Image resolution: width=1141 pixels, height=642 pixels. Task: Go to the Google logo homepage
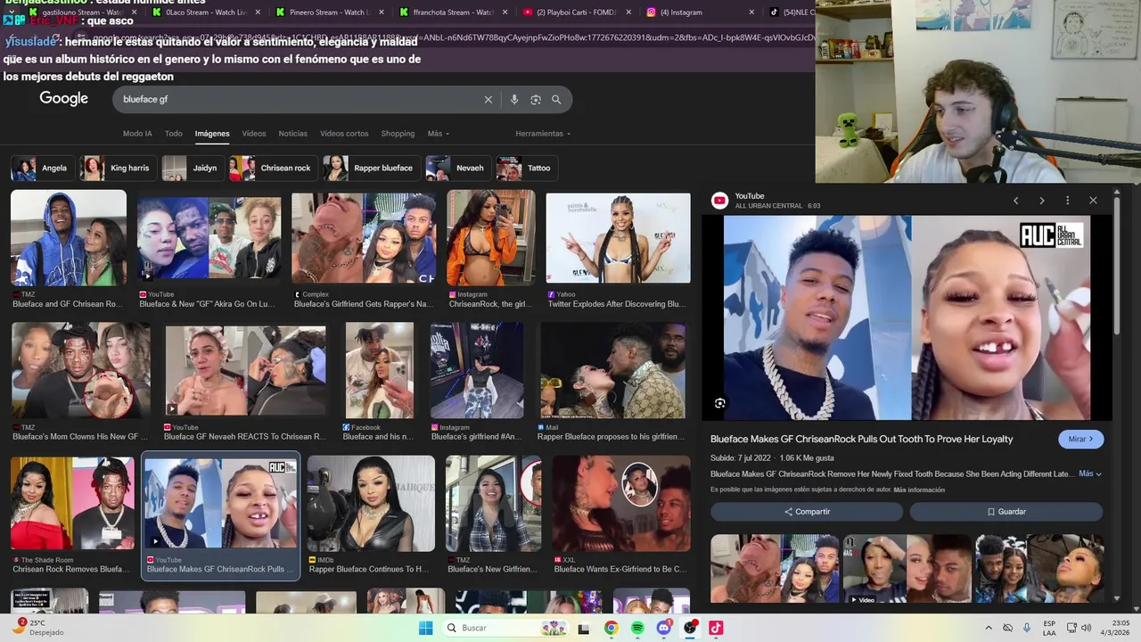click(x=63, y=99)
